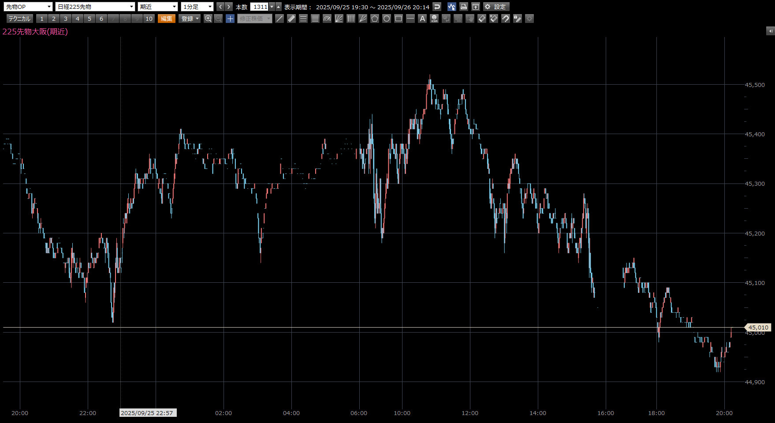Screen dimensions: 775x423
Task: Toggle the crosshair cursor button
Action: [230, 19]
